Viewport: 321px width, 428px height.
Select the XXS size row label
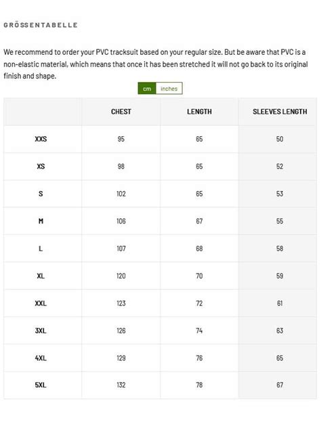(41, 139)
